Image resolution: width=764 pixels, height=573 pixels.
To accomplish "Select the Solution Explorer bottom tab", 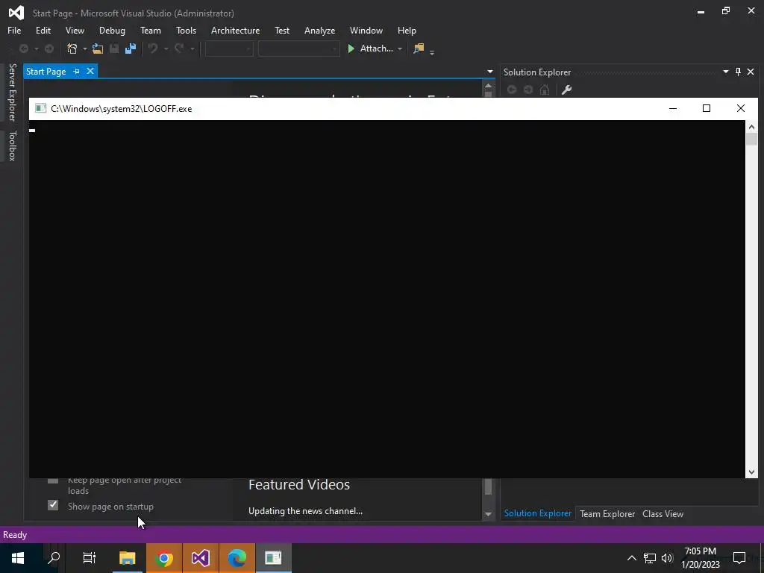I will click(x=537, y=513).
